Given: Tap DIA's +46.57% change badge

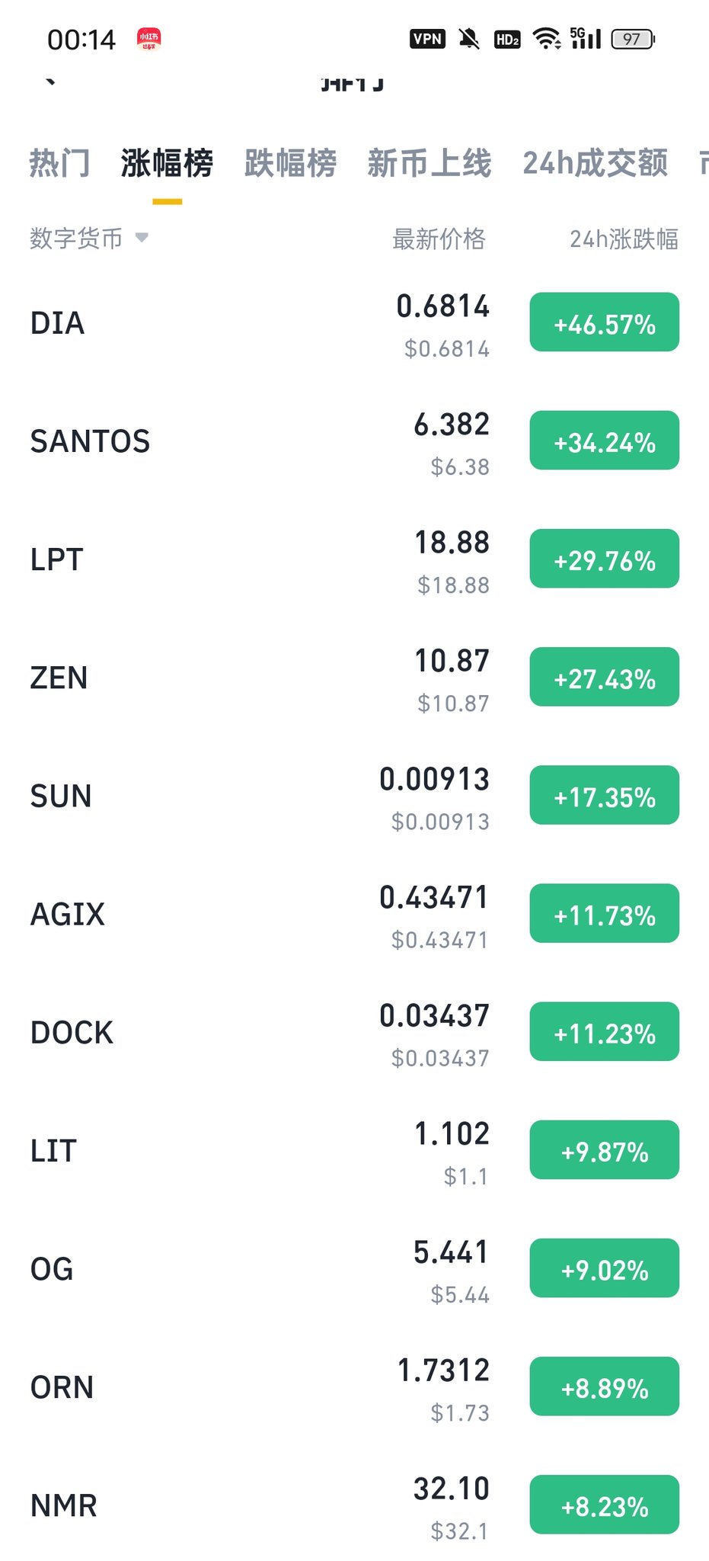Looking at the screenshot, I should click(x=604, y=322).
